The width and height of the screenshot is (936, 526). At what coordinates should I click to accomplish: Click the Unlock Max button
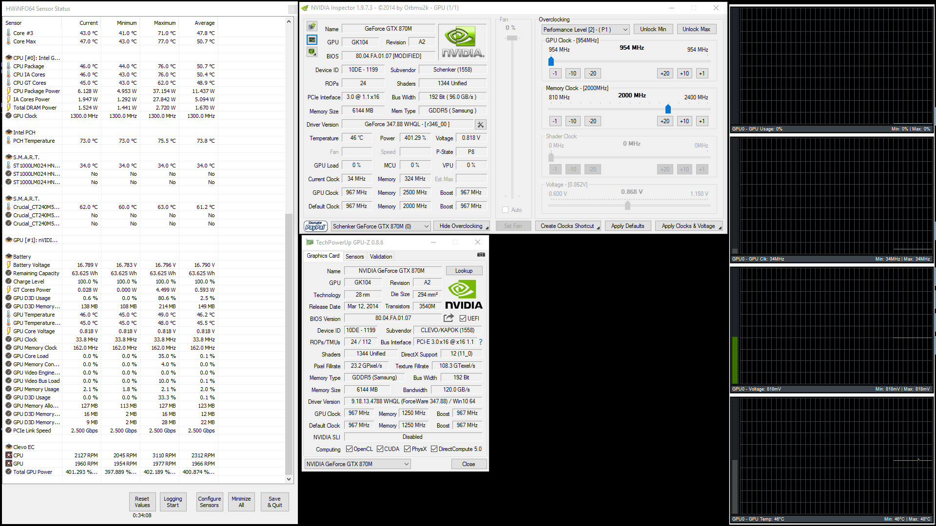697,29
